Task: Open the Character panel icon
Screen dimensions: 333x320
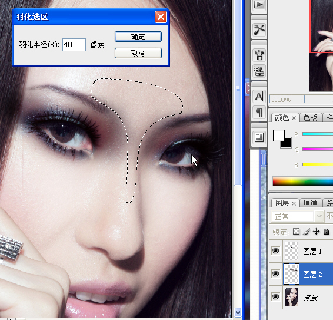Action: [x=259, y=97]
